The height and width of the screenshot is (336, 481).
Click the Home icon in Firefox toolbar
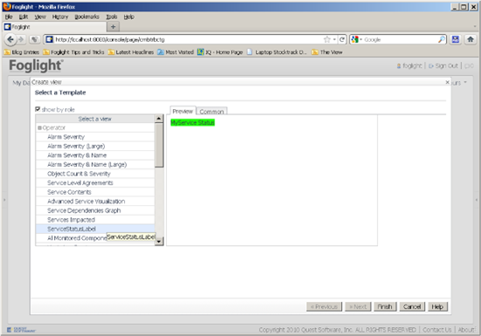tap(470, 39)
